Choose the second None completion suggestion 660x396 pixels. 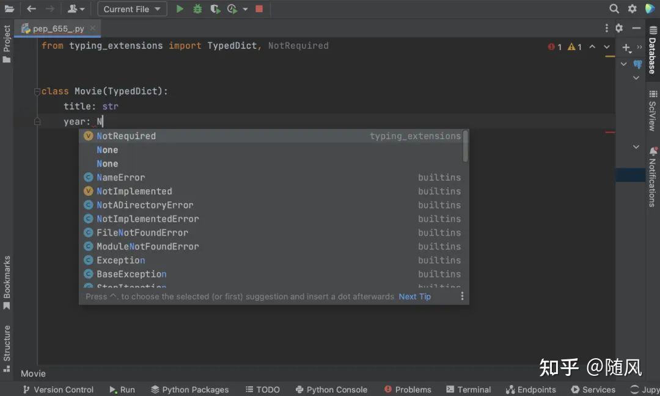point(272,164)
